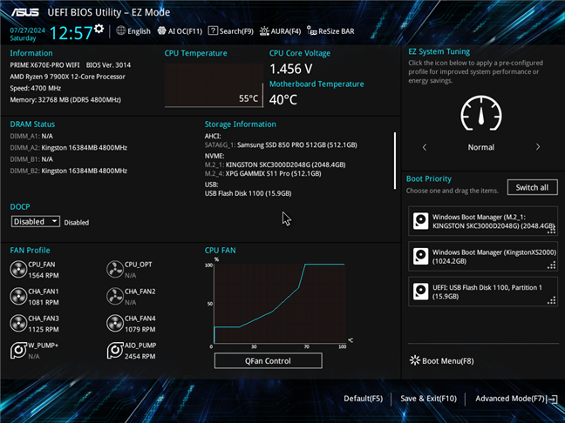Click the AI OC brain icon
The width and height of the screenshot is (565, 423).
coord(162,31)
